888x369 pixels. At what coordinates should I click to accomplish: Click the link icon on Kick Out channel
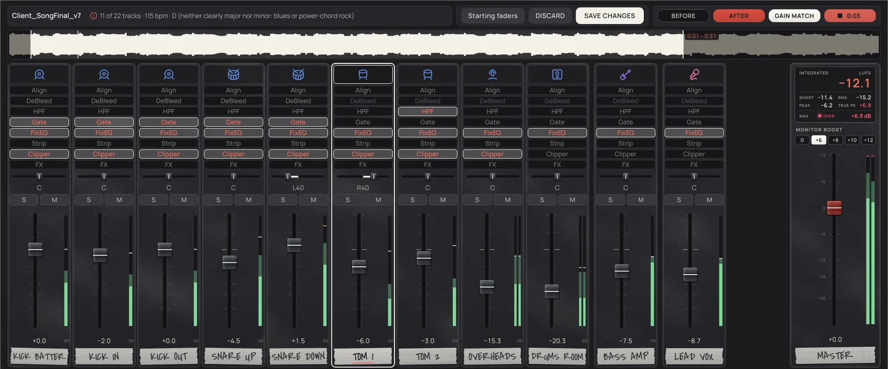pos(196,341)
